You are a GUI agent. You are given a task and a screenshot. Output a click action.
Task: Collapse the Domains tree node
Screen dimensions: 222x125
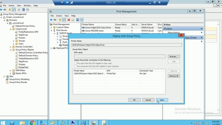(x=5, y=20)
